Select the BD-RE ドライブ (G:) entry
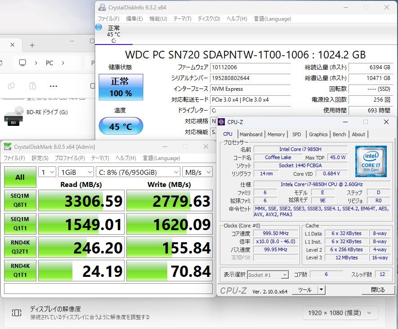Screen dimensions: 398x329 point(47,112)
